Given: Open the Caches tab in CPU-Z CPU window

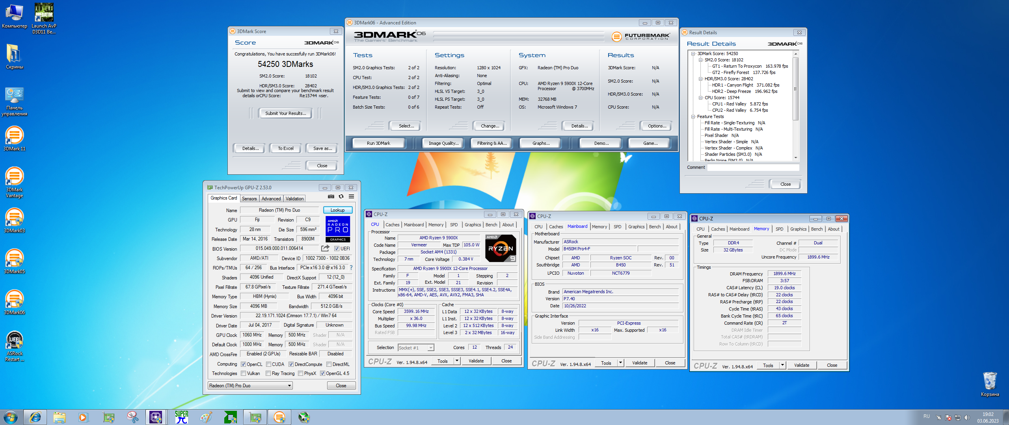Looking at the screenshot, I should click(392, 225).
